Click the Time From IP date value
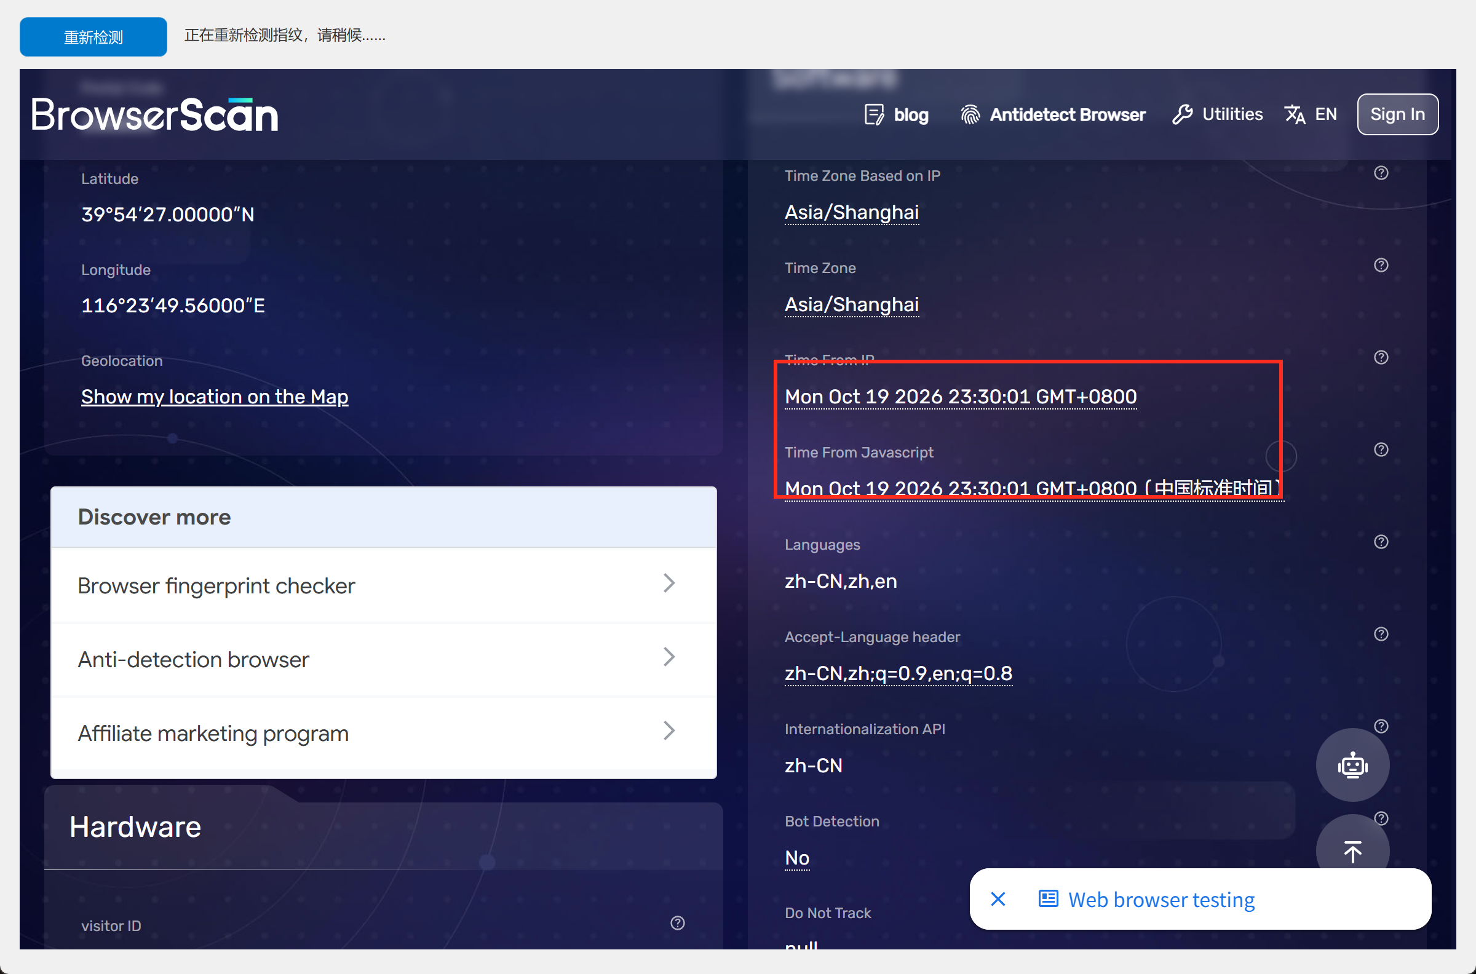 click(961, 397)
